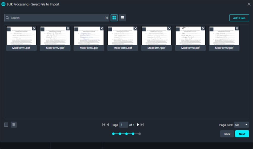Viewport: 253px width, 149px height.
Task: Remove MedForm9.pdf with its X icon
Action: (237, 28)
